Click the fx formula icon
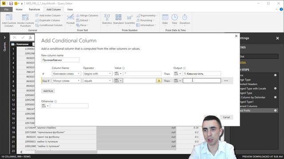Image resolution: width=284 pixels, height=159 pixels. pyautogui.click(x=31, y=38)
